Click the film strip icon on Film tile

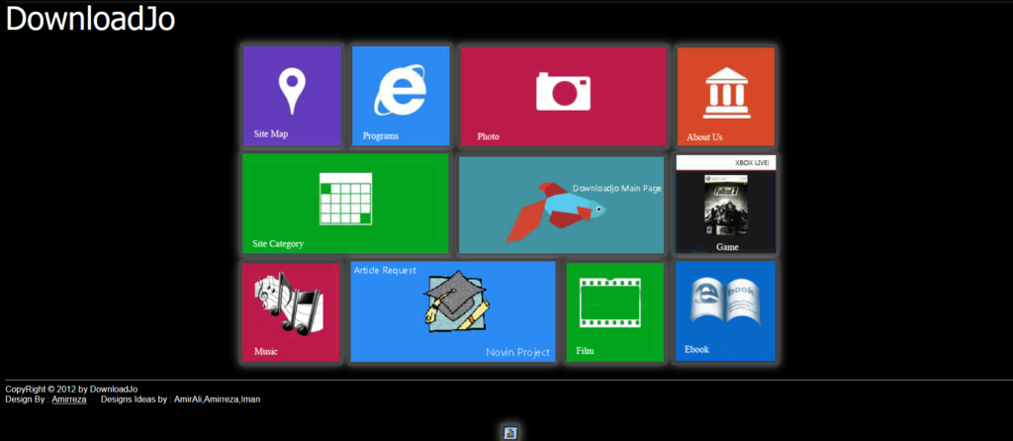point(612,303)
